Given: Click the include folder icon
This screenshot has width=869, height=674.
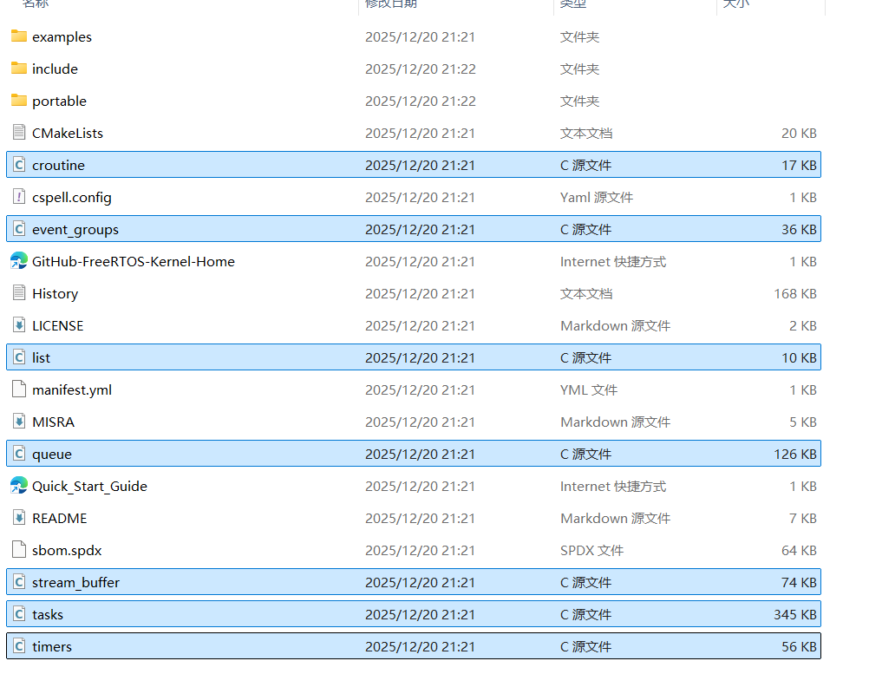Looking at the screenshot, I should [x=19, y=69].
